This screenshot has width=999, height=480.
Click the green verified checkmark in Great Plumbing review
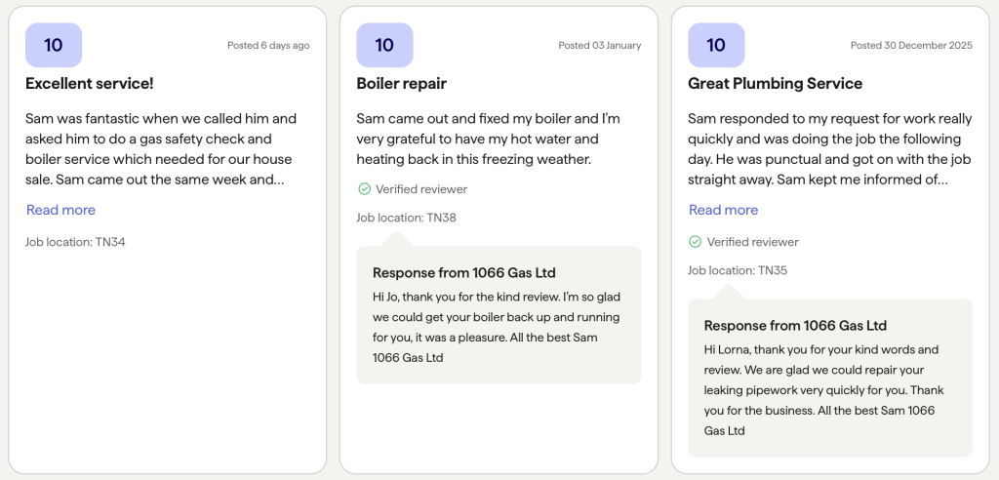click(x=695, y=242)
